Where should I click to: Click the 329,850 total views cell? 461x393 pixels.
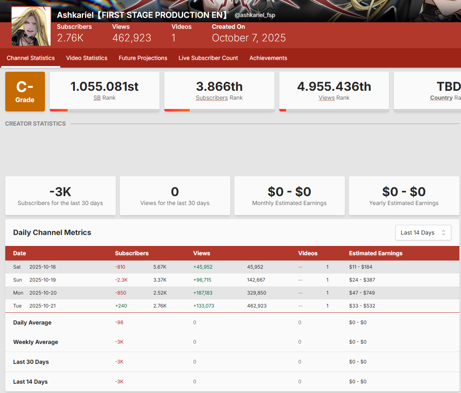(257, 293)
